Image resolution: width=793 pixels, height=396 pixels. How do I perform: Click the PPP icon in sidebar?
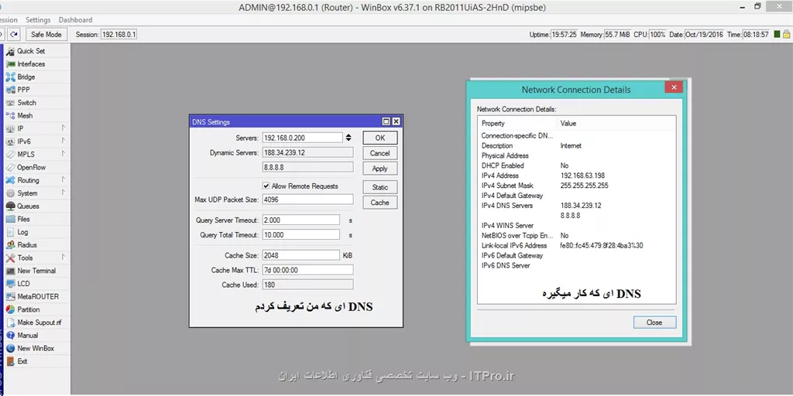click(10, 90)
